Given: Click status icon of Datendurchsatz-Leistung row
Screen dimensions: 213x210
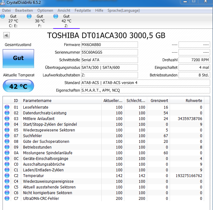Looking at the screenshot, I should tap(7, 113).
